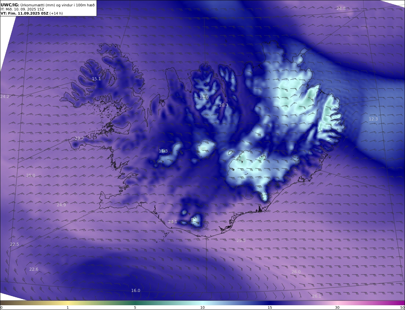Click the 20.3 value in north Iceland
405x310 pixels.
223,105
